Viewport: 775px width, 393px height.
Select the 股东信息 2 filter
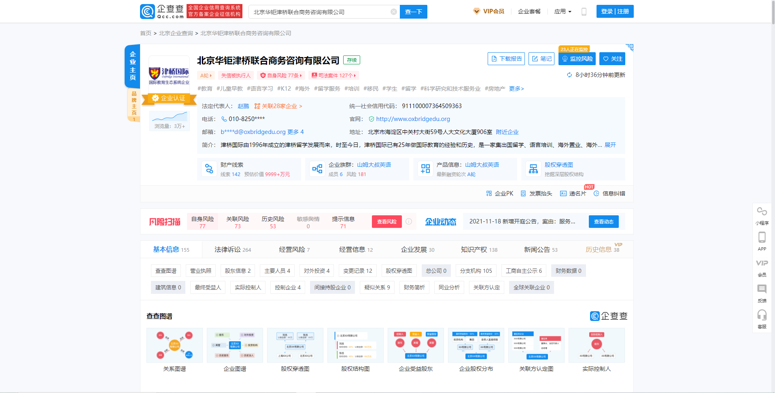coord(238,271)
